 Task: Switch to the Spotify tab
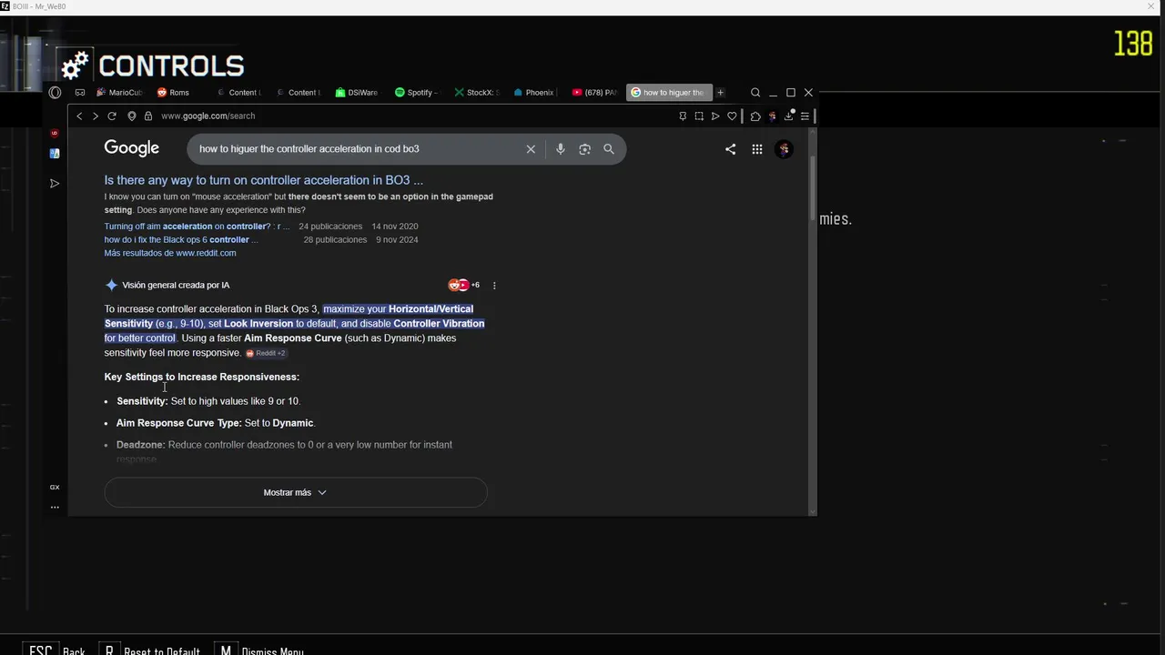(x=416, y=93)
